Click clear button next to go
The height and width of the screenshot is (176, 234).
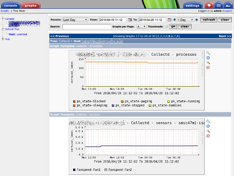[x=185, y=26]
